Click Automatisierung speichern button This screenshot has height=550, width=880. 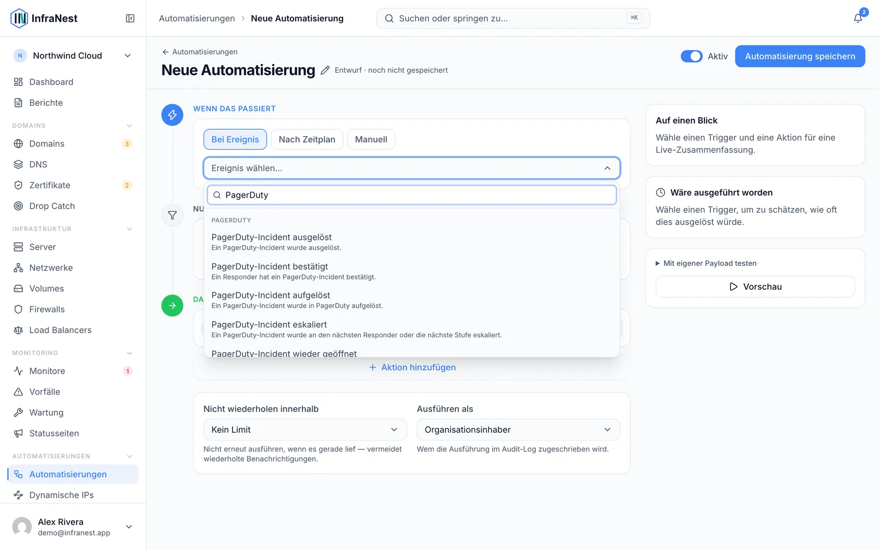(x=800, y=56)
